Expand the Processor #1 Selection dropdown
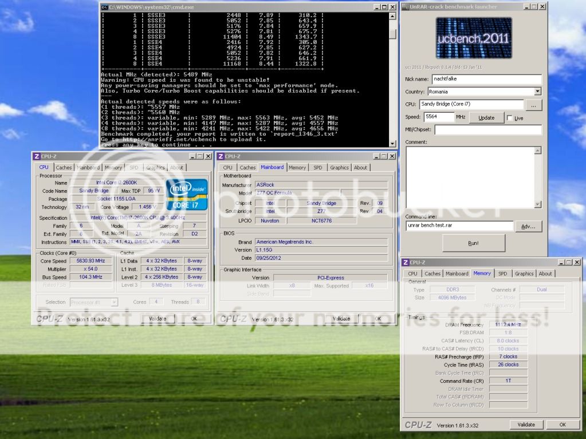The image size is (586, 439). click(x=115, y=302)
